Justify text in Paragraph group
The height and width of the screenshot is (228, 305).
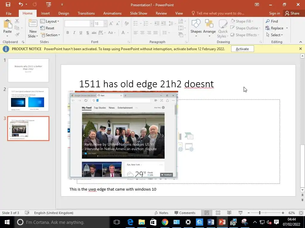tap(155, 33)
